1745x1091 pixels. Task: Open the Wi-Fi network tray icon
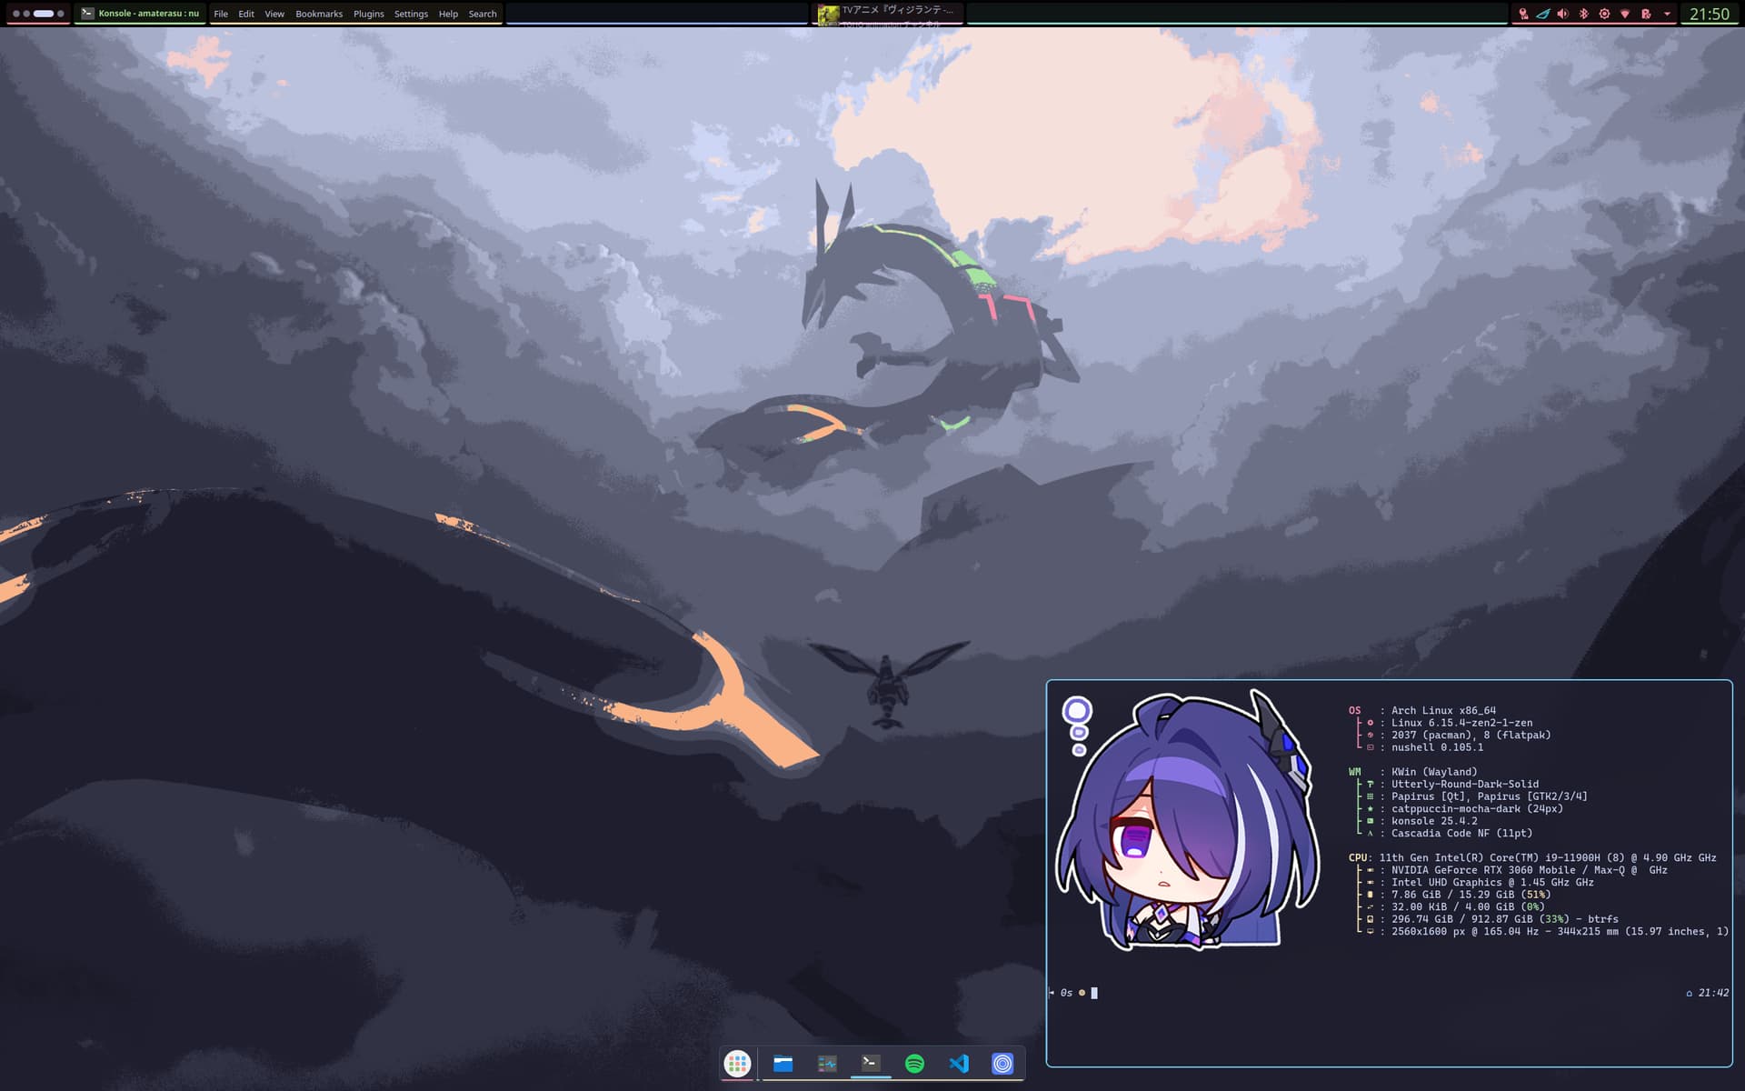coord(1625,14)
